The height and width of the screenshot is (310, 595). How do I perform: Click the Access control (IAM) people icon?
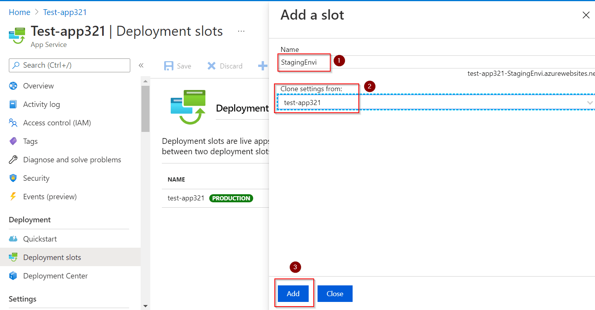pos(13,123)
